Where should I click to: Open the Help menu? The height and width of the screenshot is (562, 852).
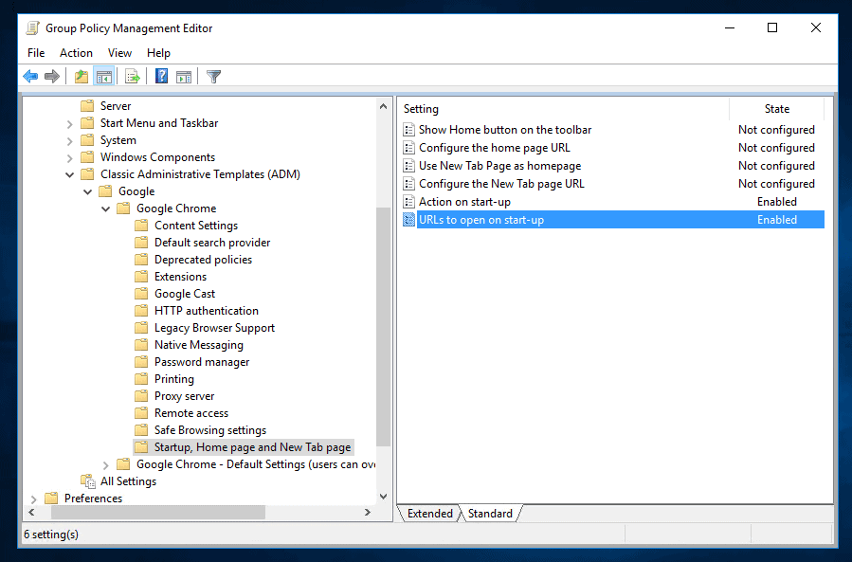point(158,53)
